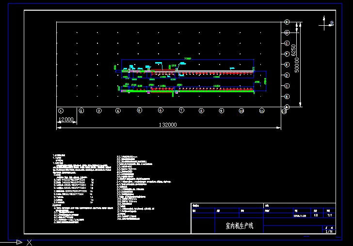The image size is (353, 246).
Task: Select column grid bubble 2
Action: 81,111
